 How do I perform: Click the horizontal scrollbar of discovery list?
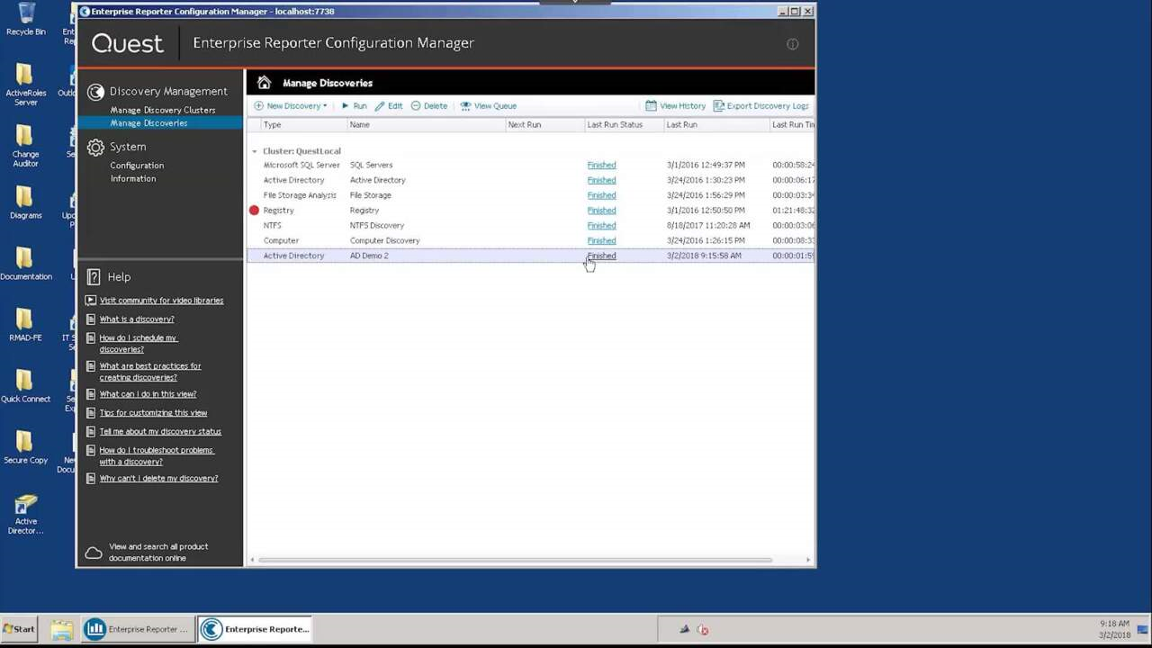pos(515,560)
